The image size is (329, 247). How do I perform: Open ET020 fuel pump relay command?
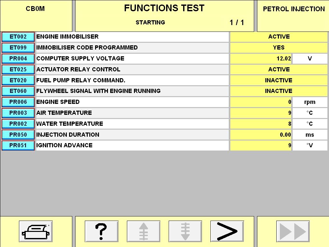[x=18, y=80]
